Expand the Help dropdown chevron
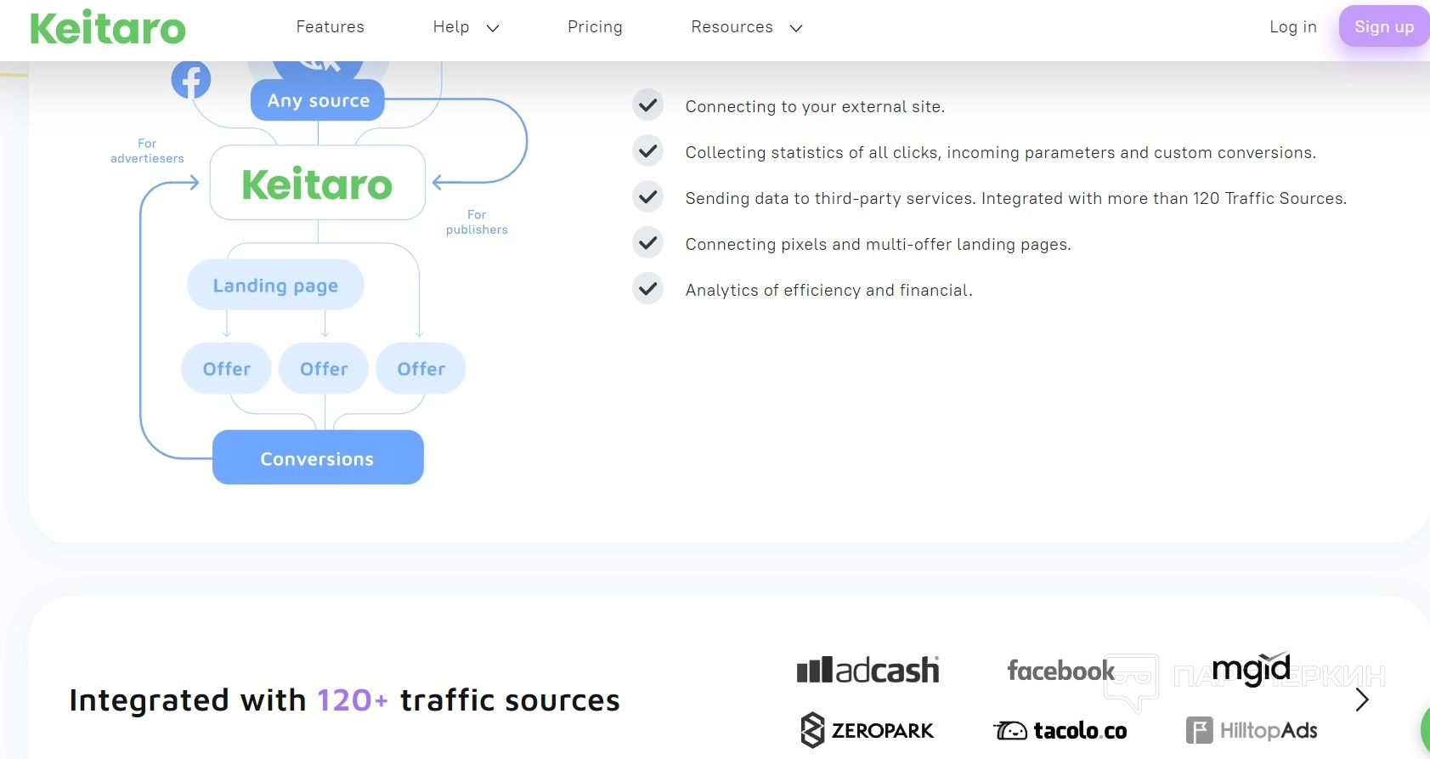The height and width of the screenshot is (759, 1430). pyautogui.click(x=493, y=28)
